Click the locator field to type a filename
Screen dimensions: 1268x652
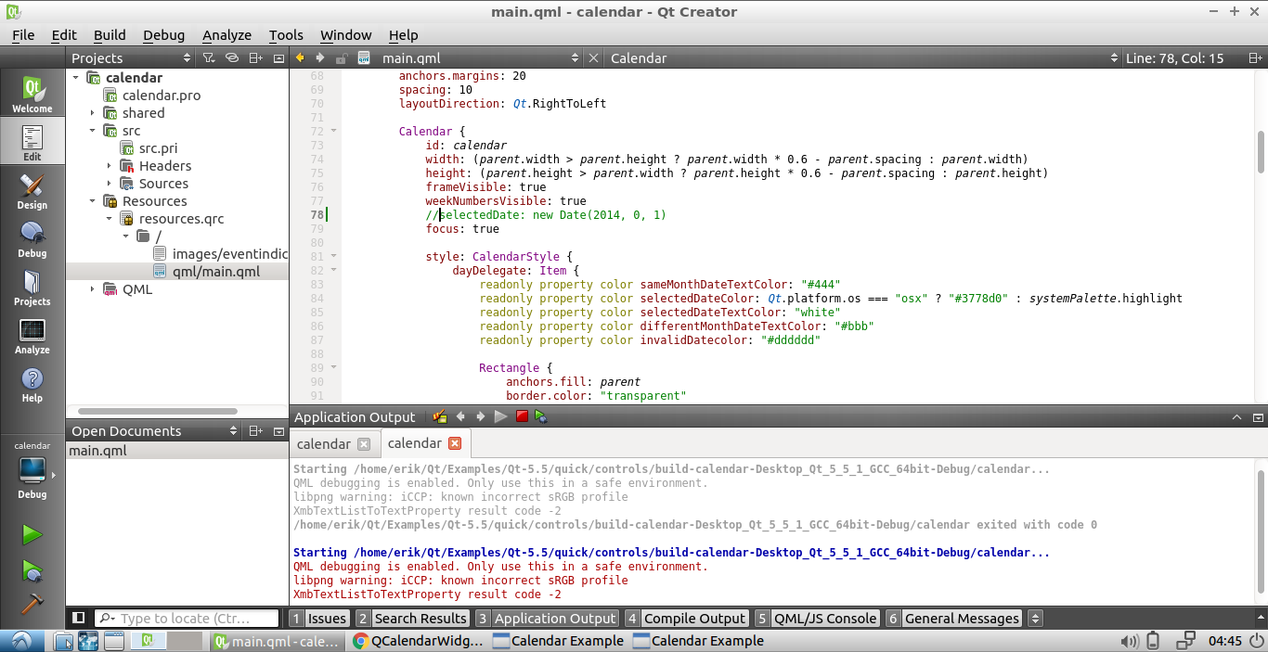click(186, 618)
